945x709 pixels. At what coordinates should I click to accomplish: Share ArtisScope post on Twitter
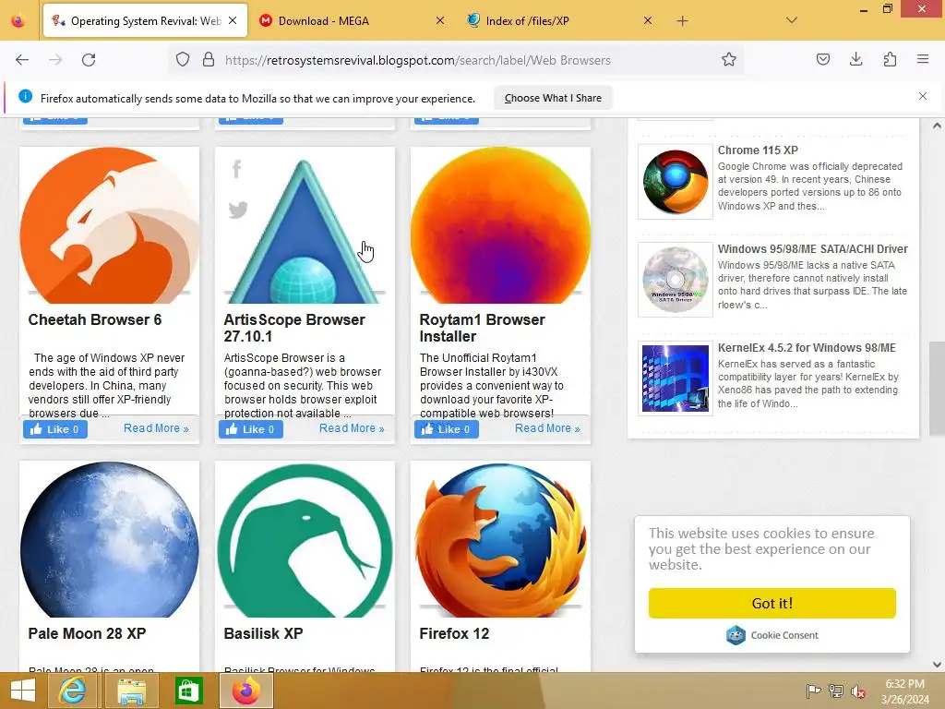click(x=238, y=210)
